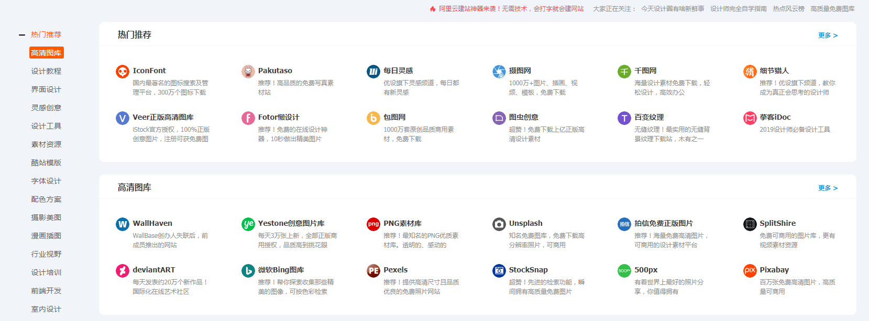Go to 设计教程 sidebar category
869x321 pixels.
(x=46, y=71)
